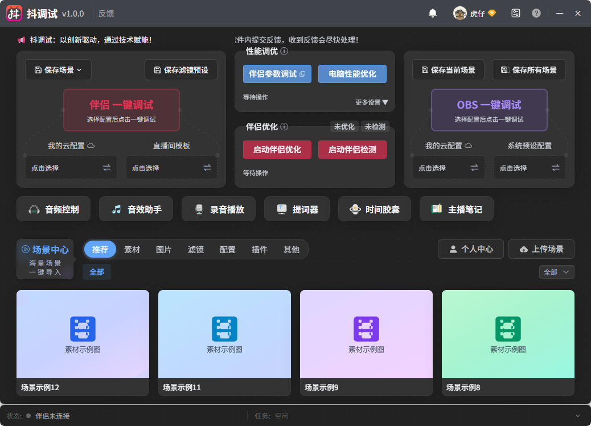This screenshot has height=426, width=591.
Task: Open 个人中心
Action: 471,249
